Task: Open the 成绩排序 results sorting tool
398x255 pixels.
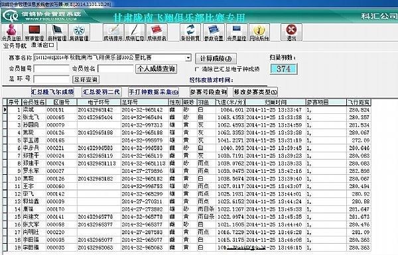Action: (x=113, y=32)
